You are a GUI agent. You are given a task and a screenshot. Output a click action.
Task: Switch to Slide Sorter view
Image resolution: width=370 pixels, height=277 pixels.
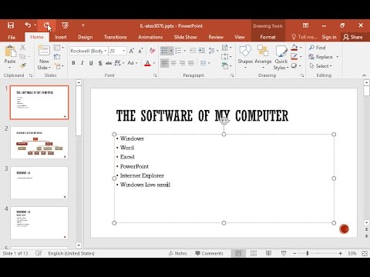tap(254, 253)
